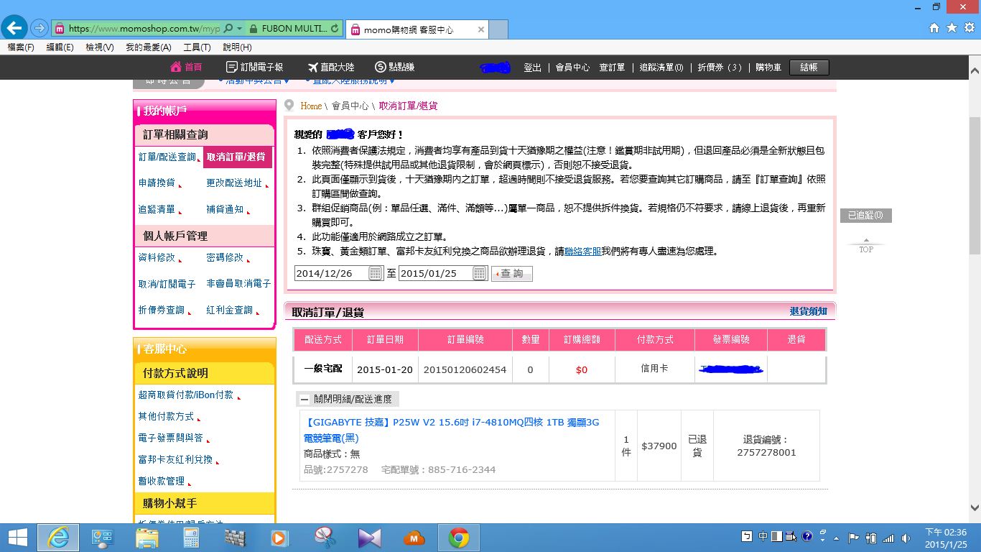Image resolution: width=981 pixels, height=552 pixels.
Task: Open 點點賺 points link
Action: [x=395, y=67]
